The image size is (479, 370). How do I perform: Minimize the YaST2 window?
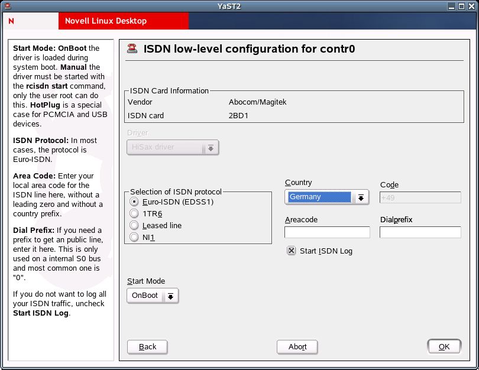point(452,6)
